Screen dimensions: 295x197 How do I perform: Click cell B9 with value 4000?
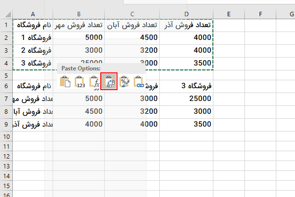(79, 125)
